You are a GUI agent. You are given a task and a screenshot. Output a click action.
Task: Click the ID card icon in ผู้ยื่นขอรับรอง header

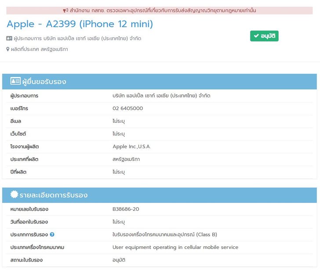click(15, 81)
